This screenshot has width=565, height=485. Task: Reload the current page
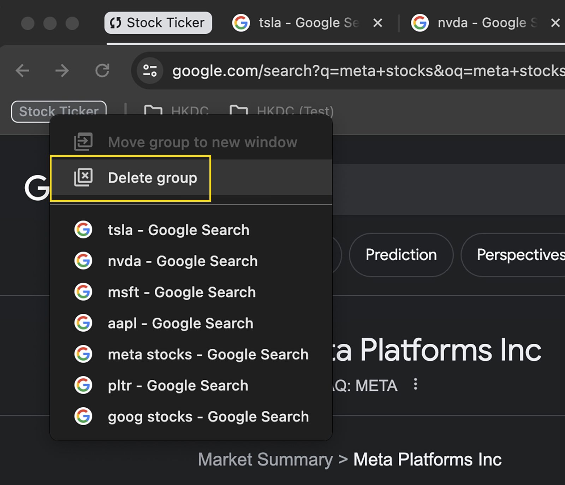click(102, 71)
